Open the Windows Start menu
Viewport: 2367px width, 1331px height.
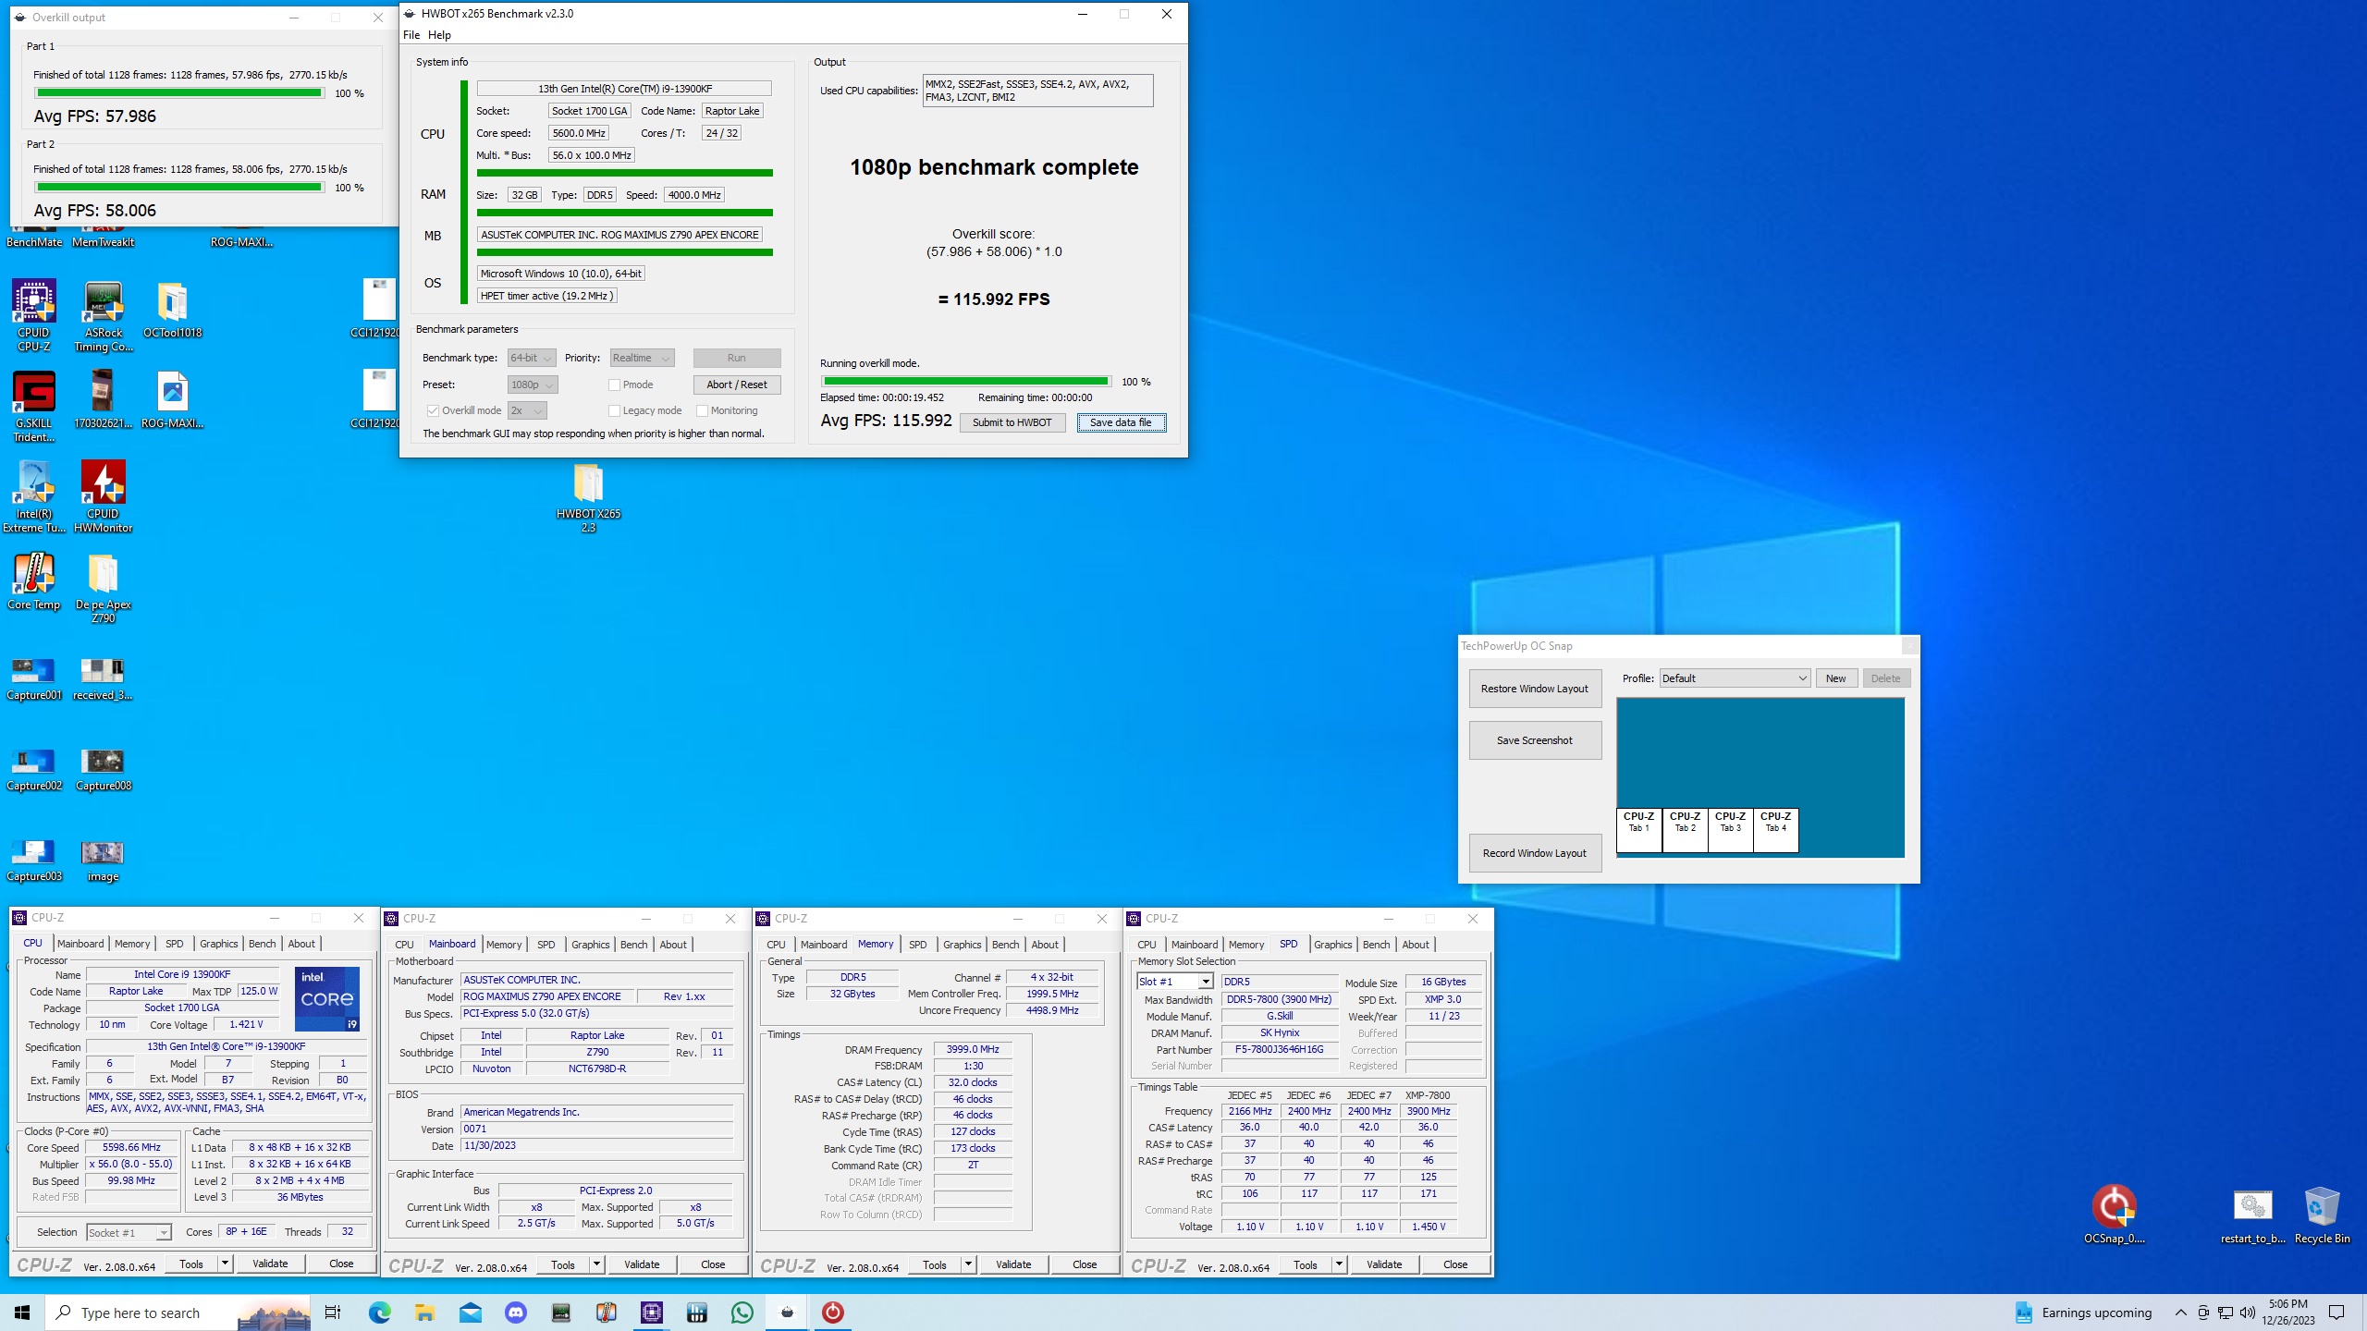(22, 1313)
